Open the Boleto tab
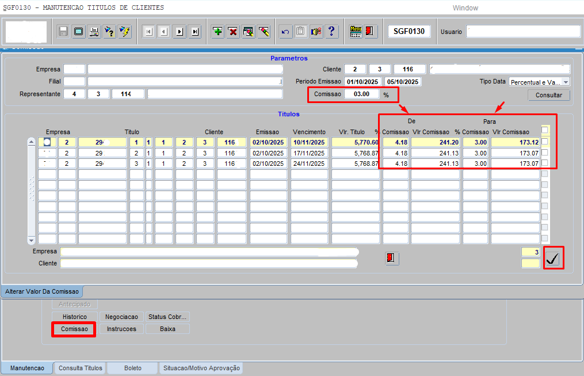Screen dimensions: 584x376 click(x=133, y=368)
